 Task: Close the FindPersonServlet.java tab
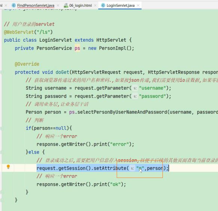[58, 5]
